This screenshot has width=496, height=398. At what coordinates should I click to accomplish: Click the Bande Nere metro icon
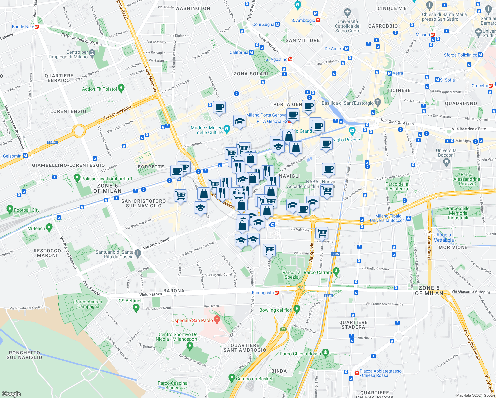[x=37, y=27]
